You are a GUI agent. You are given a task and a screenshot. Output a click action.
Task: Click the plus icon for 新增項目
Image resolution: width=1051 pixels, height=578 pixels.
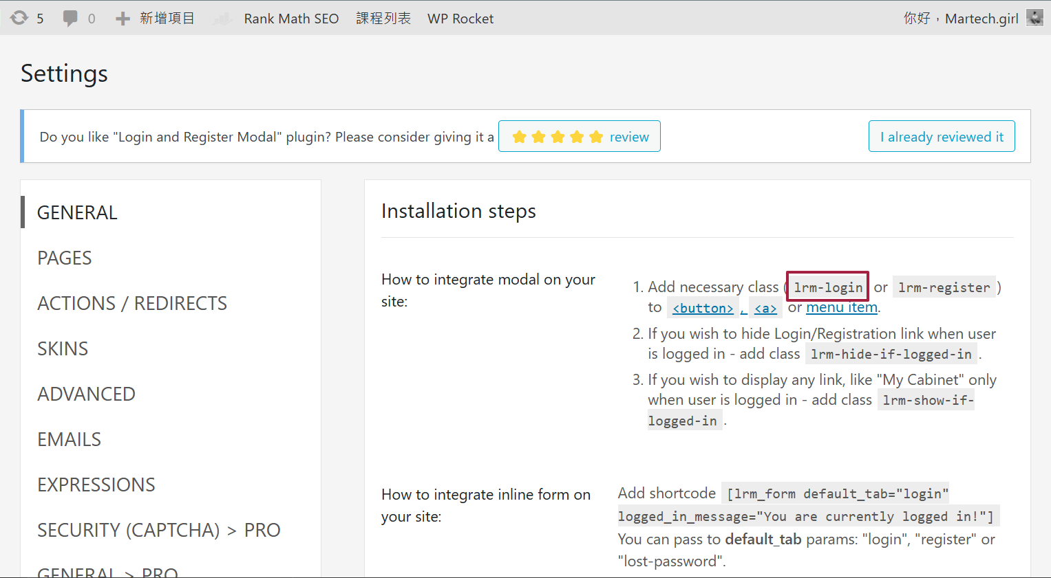click(123, 19)
